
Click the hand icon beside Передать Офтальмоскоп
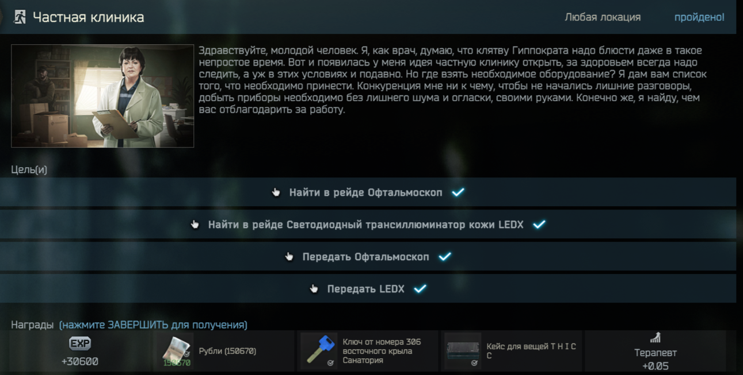[289, 257]
